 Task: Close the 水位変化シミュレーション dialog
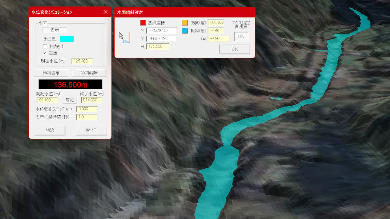point(106,12)
